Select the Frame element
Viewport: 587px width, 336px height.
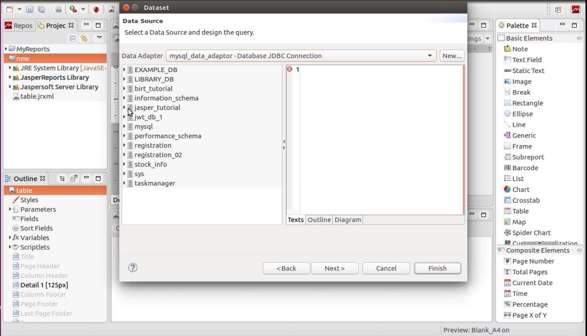[x=518, y=147]
